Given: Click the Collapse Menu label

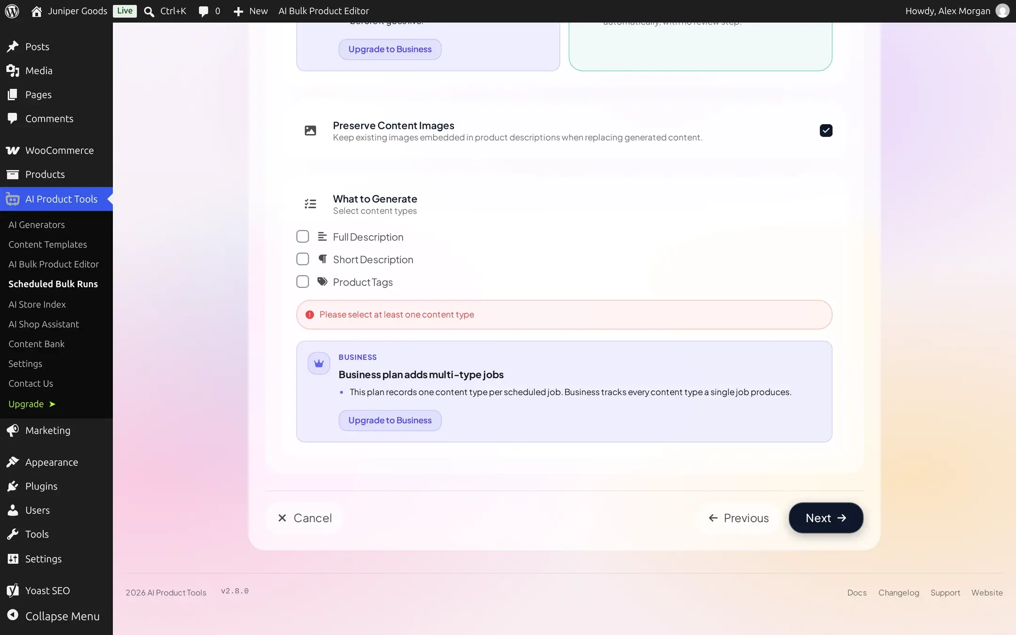Looking at the screenshot, I should tap(63, 616).
